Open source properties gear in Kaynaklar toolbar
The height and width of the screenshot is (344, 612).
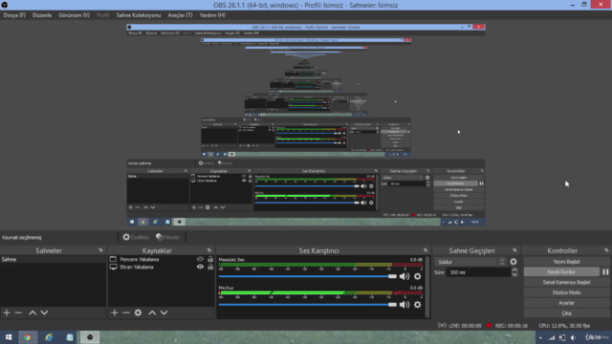138,312
